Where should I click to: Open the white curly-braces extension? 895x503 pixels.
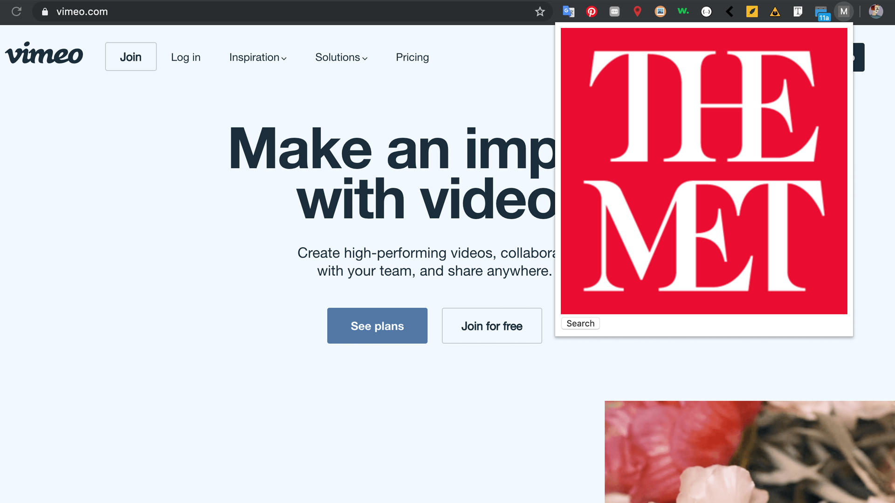pos(706,12)
